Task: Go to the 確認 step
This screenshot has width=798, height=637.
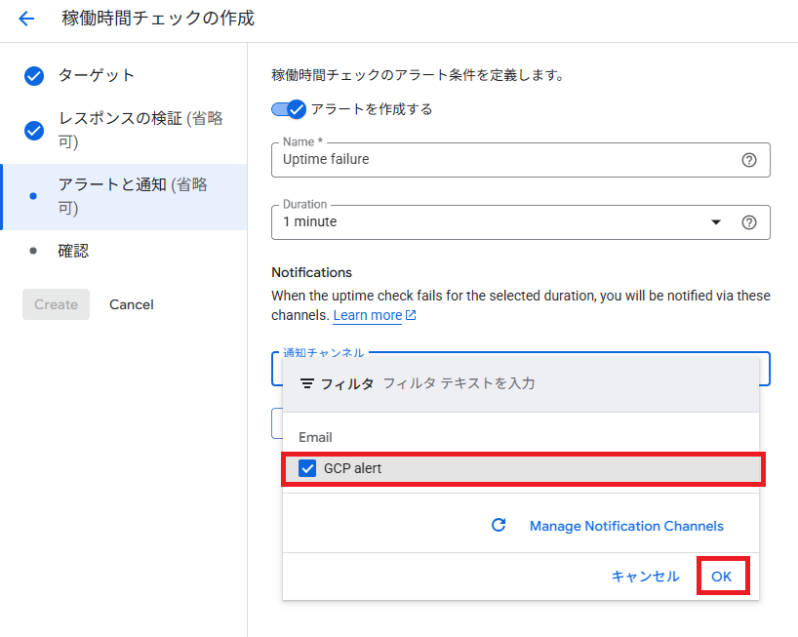Action: 73,251
